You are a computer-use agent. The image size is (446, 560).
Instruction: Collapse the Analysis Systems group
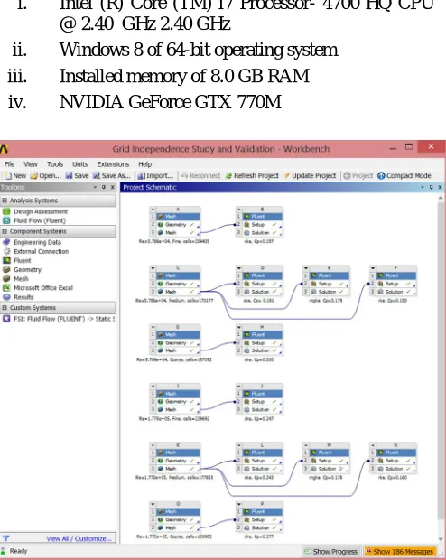pyautogui.click(x=5, y=201)
